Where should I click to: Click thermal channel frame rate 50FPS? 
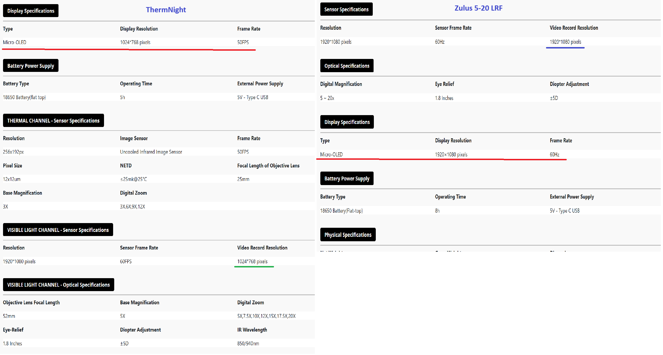(x=243, y=152)
